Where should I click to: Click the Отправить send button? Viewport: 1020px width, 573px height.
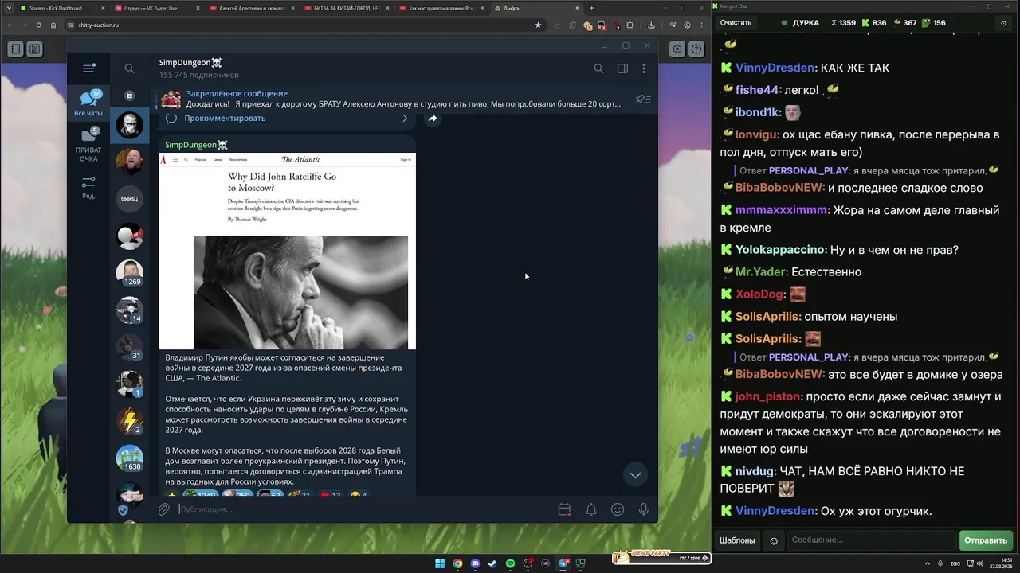click(x=986, y=540)
